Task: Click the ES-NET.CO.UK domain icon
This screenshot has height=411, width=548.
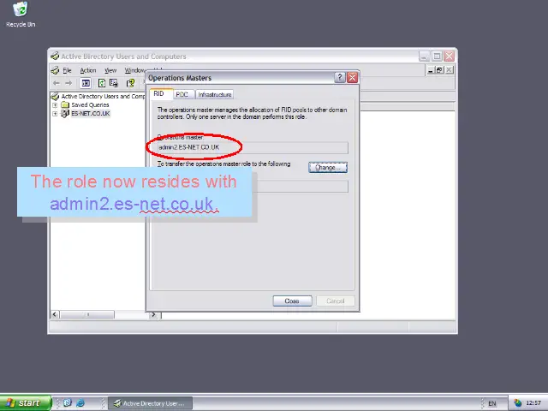Action: point(65,113)
